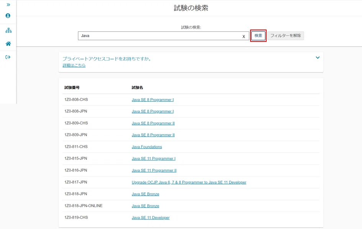The image size is (362, 229).
Task: Open Java SE 8 Programmer II link for 1Z0-809-JPN
Action: 153,135
